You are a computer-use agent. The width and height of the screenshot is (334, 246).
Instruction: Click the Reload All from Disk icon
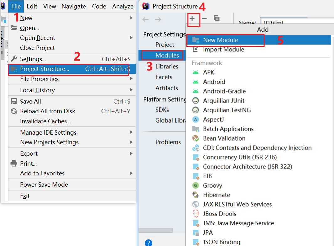[x=14, y=111]
